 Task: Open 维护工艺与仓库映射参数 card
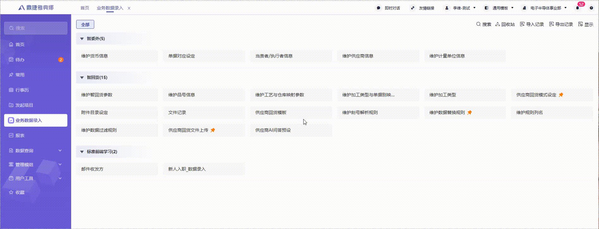point(291,95)
